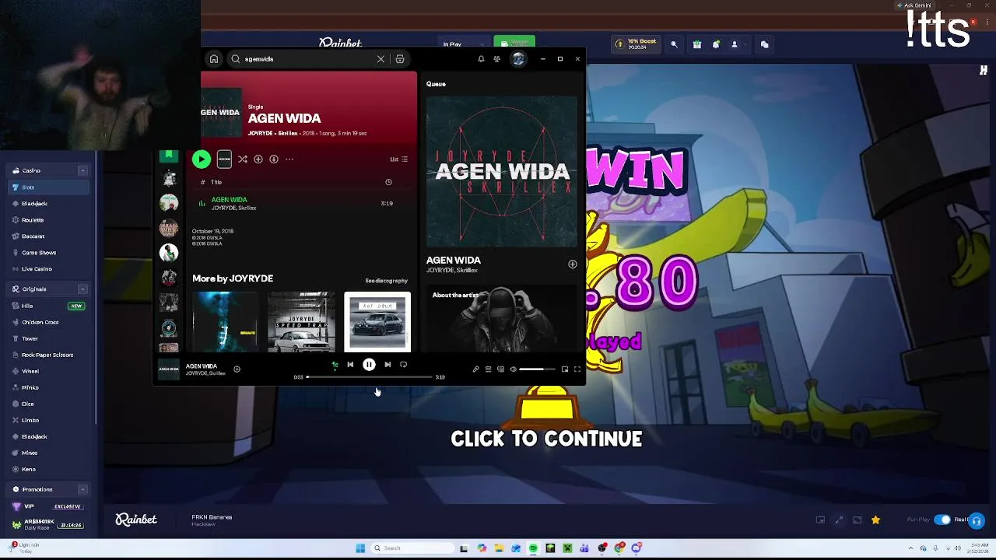Toggle smart shuffle in player bar
Viewport: 996px width, 560px height.
click(x=335, y=365)
